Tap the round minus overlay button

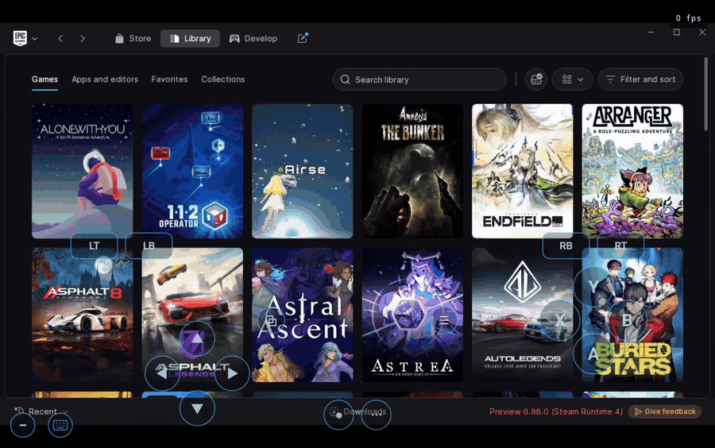click(x=23, y=425)
